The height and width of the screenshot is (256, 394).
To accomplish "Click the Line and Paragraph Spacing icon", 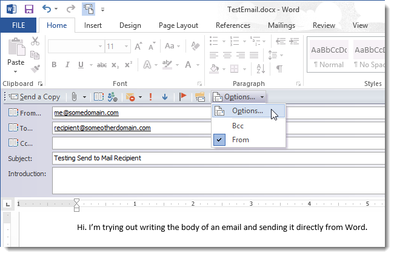I will pos(273,55).
